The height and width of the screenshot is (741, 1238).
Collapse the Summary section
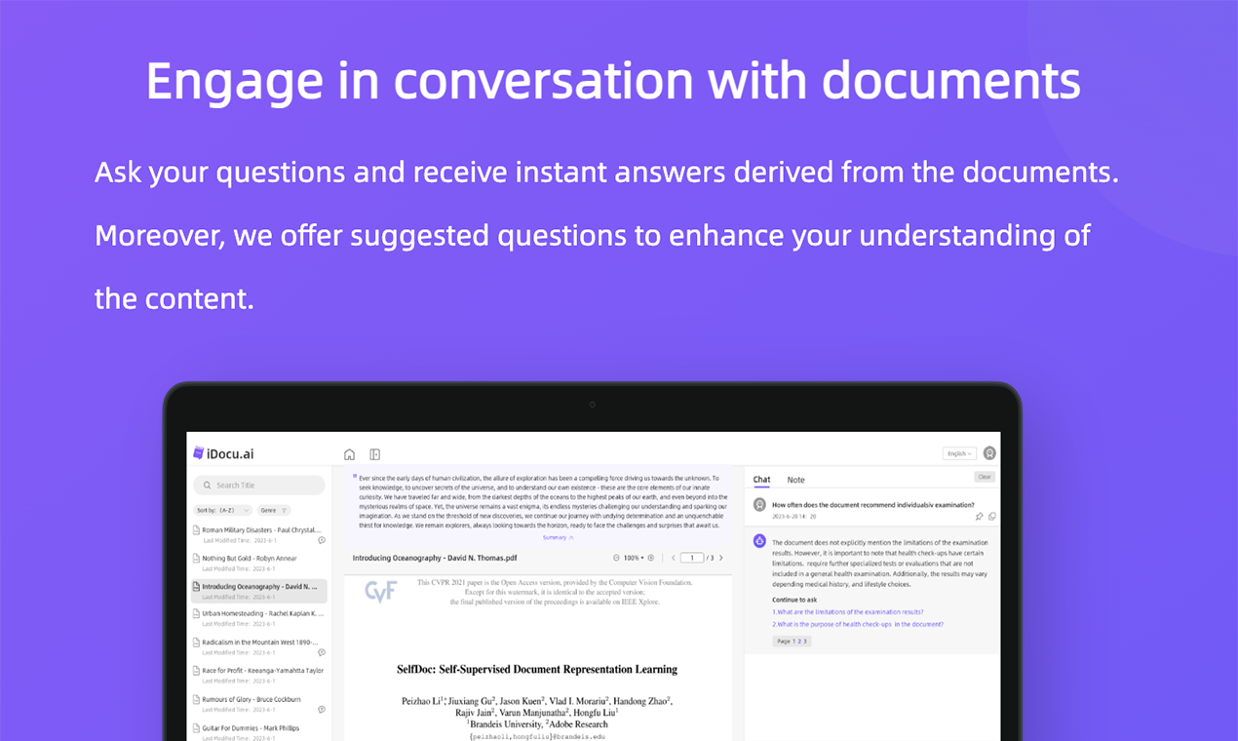click(x=559, y=537)
